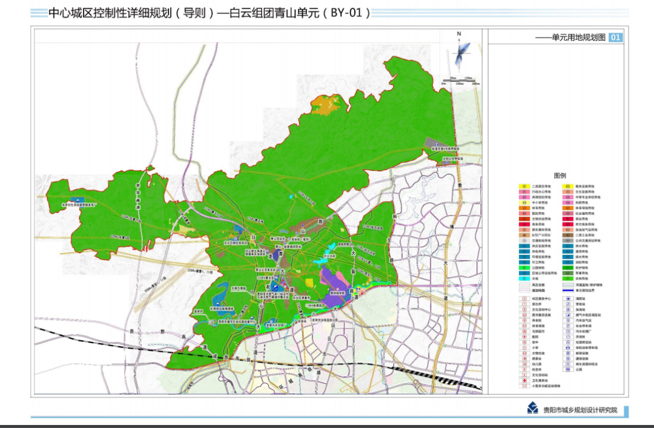Click the planning institute logo at bottom
Screen dimensions: 654x428
pyautogui.click(x=532, y=410)
